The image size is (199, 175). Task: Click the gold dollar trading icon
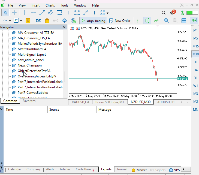[28, 20]
